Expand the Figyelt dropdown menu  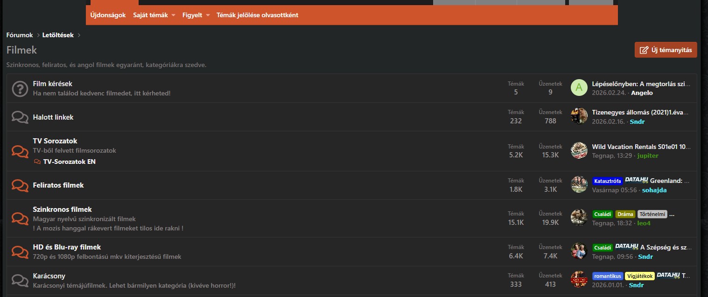(x=208, y=15)
